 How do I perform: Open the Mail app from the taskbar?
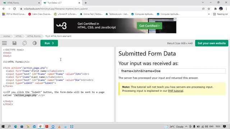tap(34, 126)
